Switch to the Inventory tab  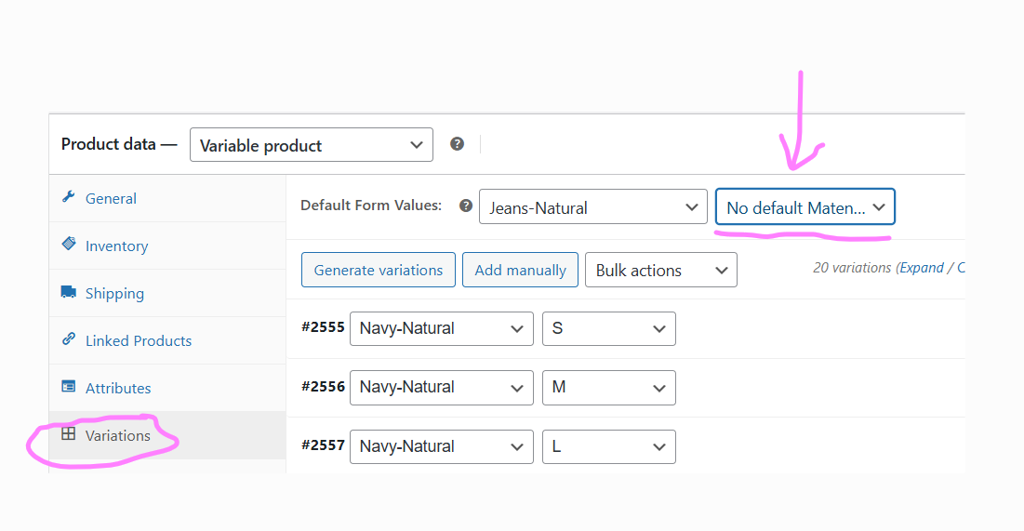click(x=116, y=246)
